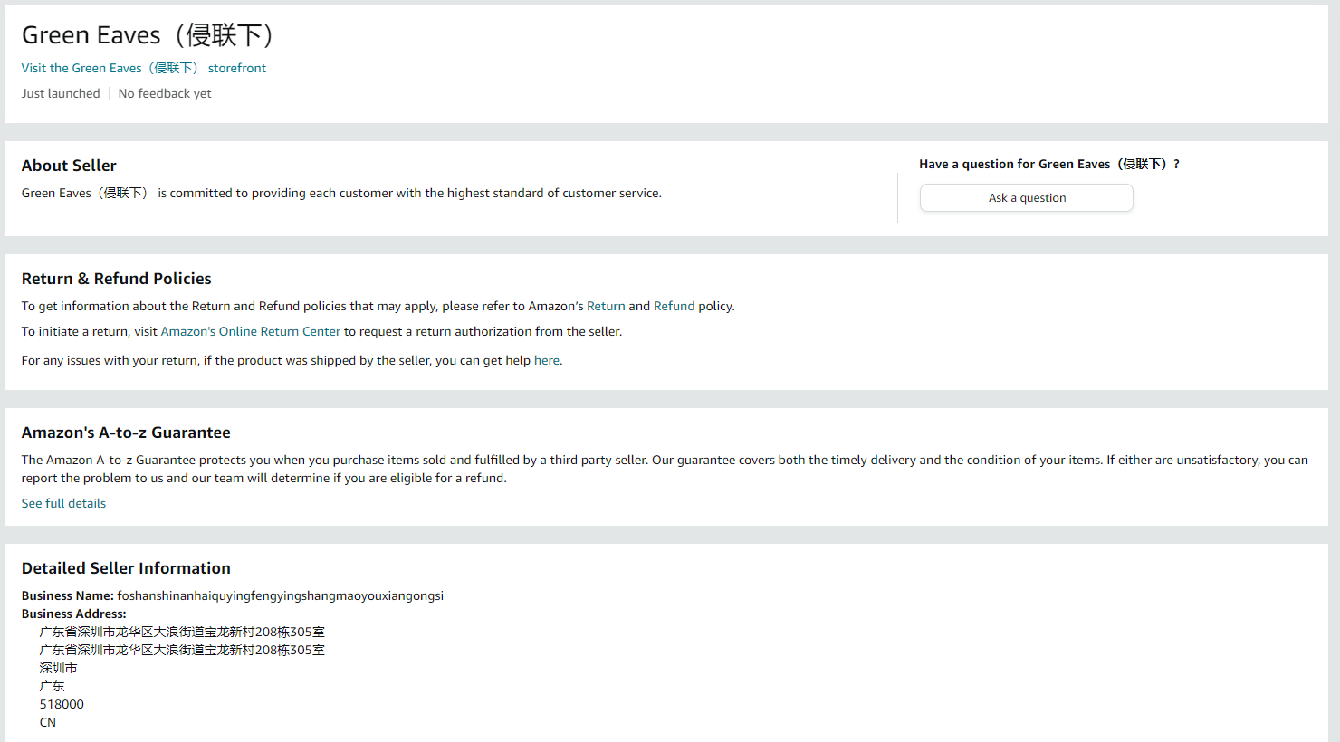Click the "Just launched" status text
The height and width of the screenshot is (742, 1340).
click(61, 93)
